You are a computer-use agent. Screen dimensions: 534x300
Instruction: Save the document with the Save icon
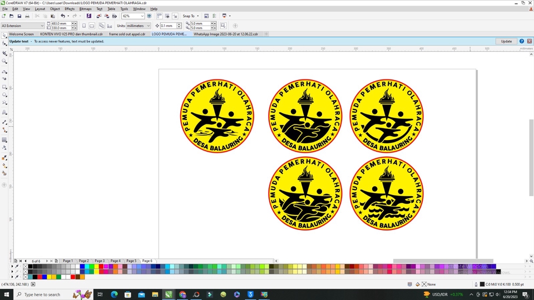click(x=19, y=16)
